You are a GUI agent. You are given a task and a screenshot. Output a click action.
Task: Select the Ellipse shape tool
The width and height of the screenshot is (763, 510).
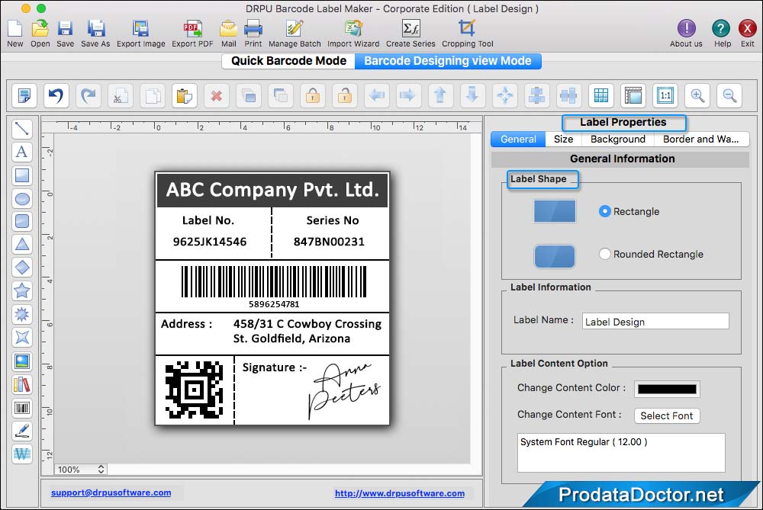pyautogui.click(x=22, y=198)
